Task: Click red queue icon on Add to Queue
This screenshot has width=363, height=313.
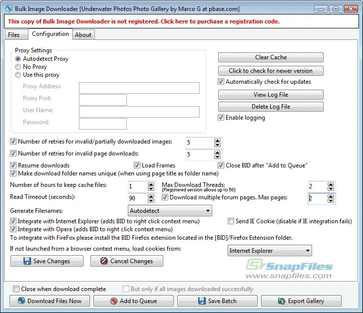Action: click(x=114, y=301)
